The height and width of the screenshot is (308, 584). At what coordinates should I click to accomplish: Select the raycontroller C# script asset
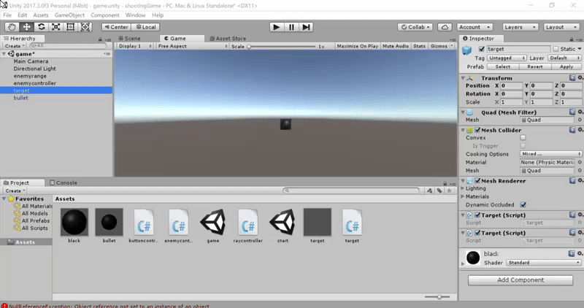[x=248, y=222]
